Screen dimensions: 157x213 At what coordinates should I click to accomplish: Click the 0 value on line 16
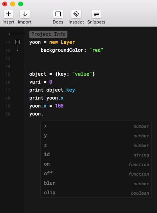coord(51,82)
